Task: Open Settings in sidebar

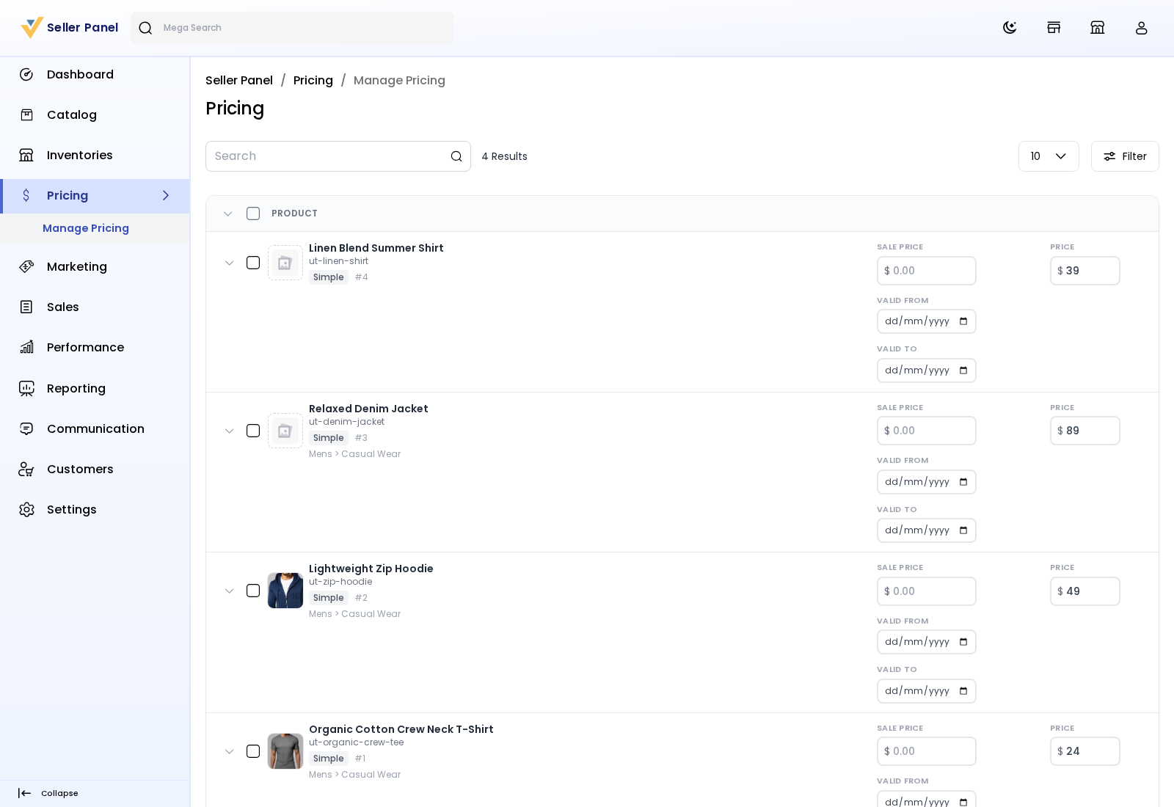Action: 95,510
